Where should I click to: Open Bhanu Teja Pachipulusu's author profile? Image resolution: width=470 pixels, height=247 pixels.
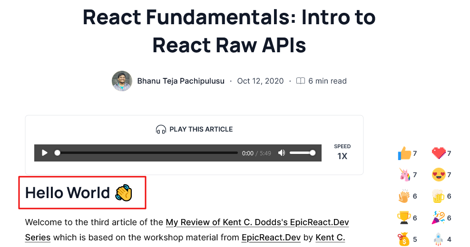pyautogui.click(x=181, y=81)
